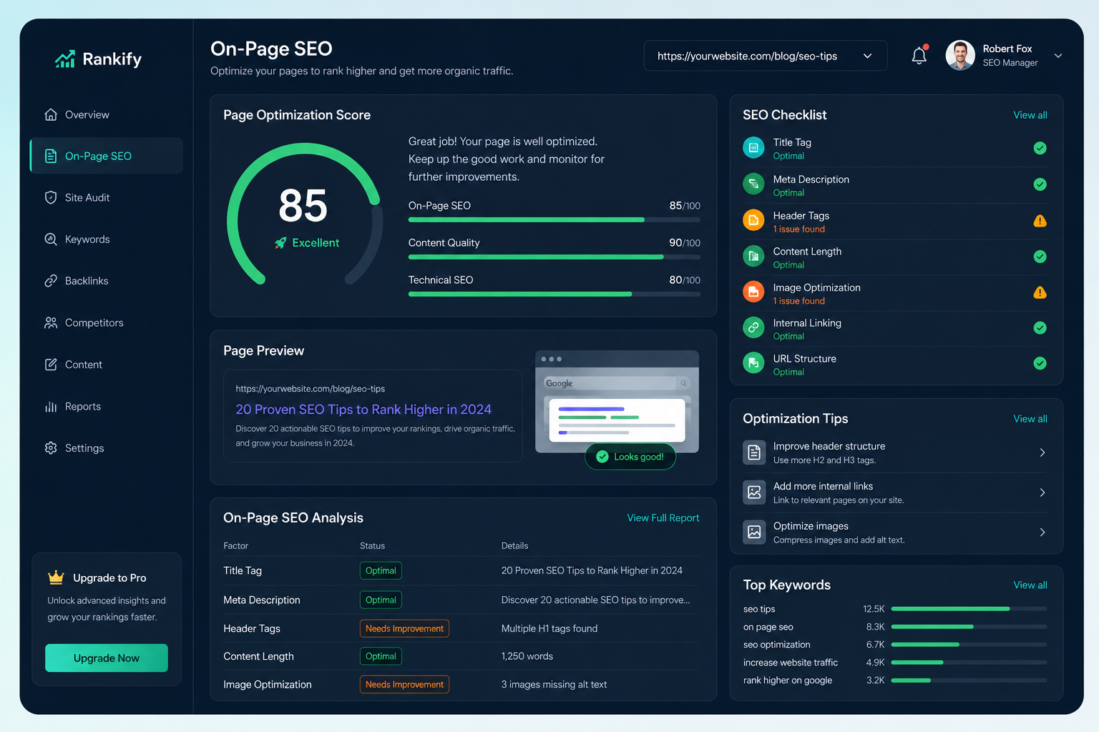Open the notifications bell

[x=919, y=56]
